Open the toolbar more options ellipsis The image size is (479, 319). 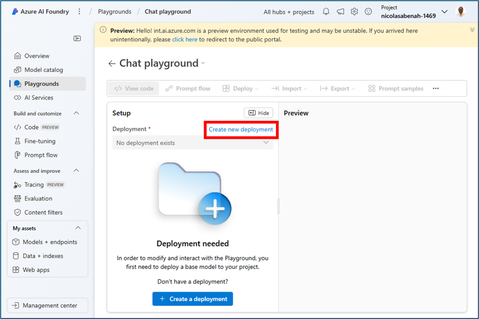click(436, 89)
